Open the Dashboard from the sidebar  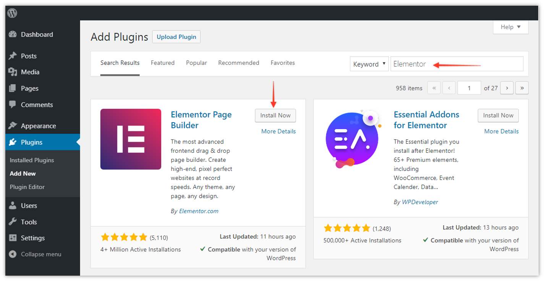point(12,34)
